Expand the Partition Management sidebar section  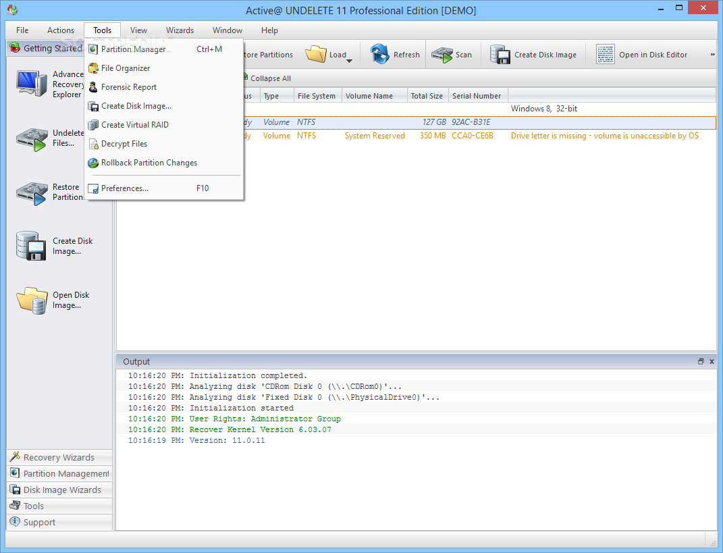59,473
